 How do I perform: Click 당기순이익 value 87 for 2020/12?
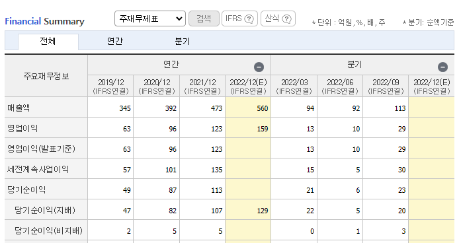173,190
